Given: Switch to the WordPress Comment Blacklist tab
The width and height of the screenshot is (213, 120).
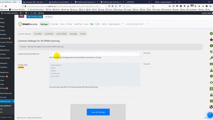Looking at the screenshot, I should (61, 2).
